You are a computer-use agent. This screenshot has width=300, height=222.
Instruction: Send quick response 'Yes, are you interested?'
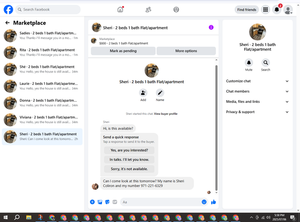129,150
